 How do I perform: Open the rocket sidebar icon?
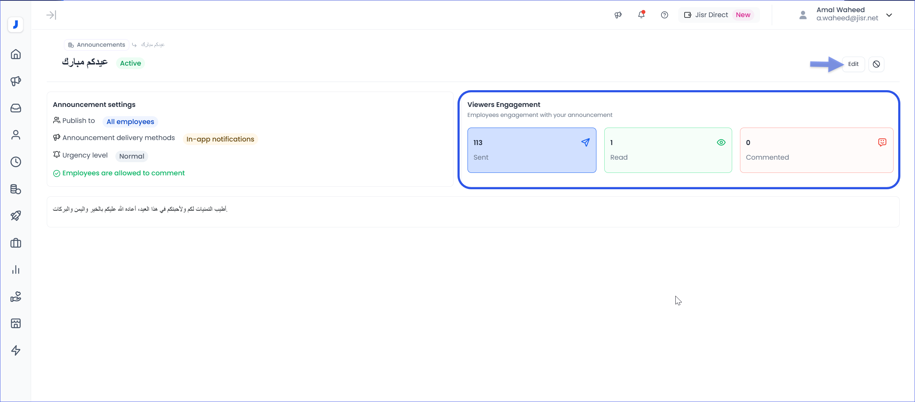pos(16,216)
